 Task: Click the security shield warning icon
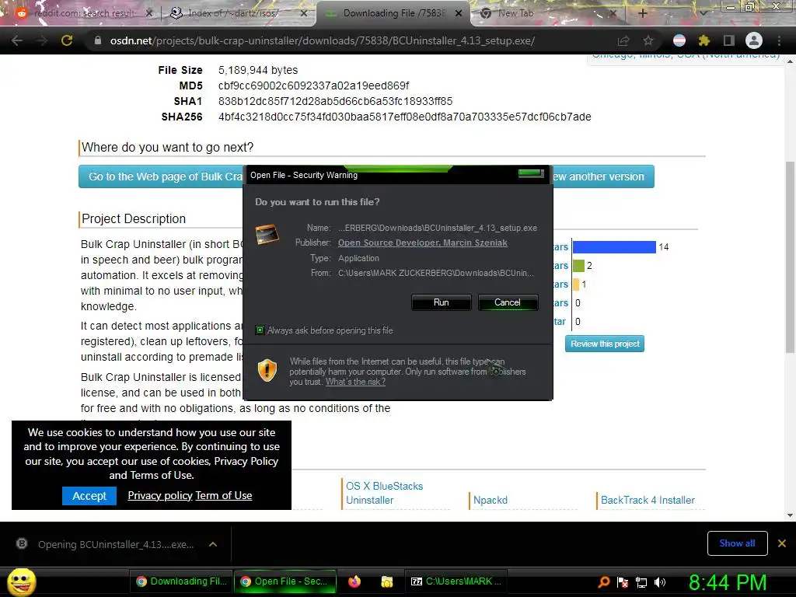pos(267,370)
